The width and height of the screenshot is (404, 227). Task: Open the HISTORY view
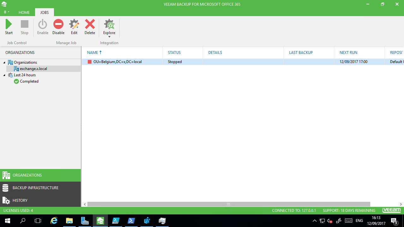pos(40,201)
